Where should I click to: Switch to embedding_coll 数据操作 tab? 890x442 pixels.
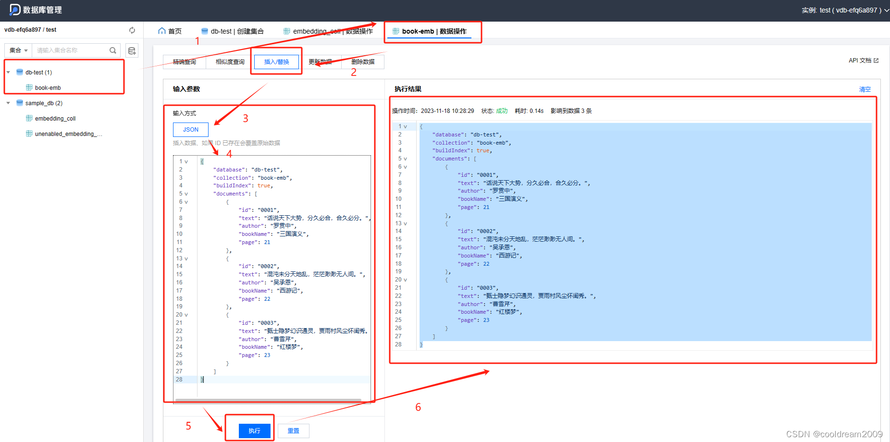click(328, 31)
